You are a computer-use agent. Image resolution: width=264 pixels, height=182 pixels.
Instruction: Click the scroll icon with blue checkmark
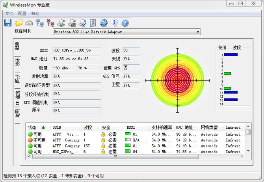pyautogui.click(x=82, y=23)
